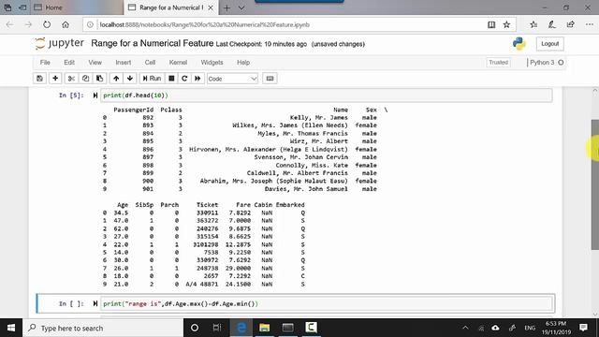
Task: Save the notebook with the floppy disk icon
Action: click(x=39, y=79)
